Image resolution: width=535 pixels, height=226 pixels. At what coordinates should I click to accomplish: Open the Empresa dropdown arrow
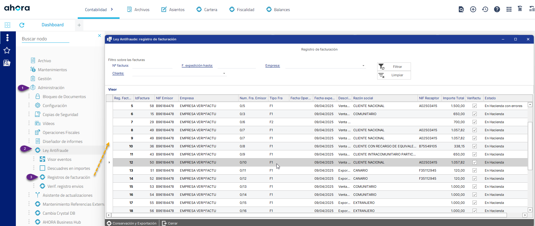(x=363, y=66)
